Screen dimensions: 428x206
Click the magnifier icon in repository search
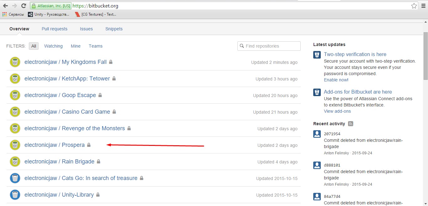(242, 46)
